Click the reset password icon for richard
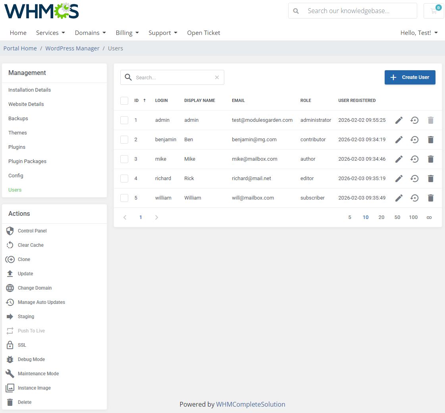The width and height of the screenshot is (445, 413). click(x=414, y=178)
